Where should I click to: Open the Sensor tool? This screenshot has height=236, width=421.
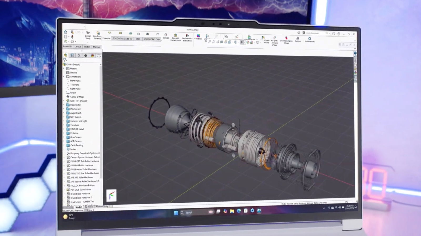click(x=166, y=36)
